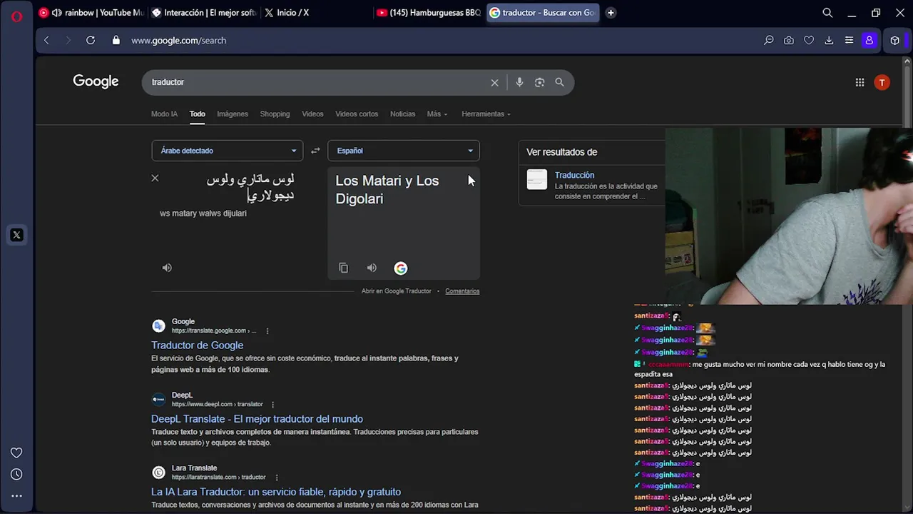Image resolution: width=913 pixels, height=514 pixels.
Task: Select the Todo results tab
Action: tap(198, 114)
